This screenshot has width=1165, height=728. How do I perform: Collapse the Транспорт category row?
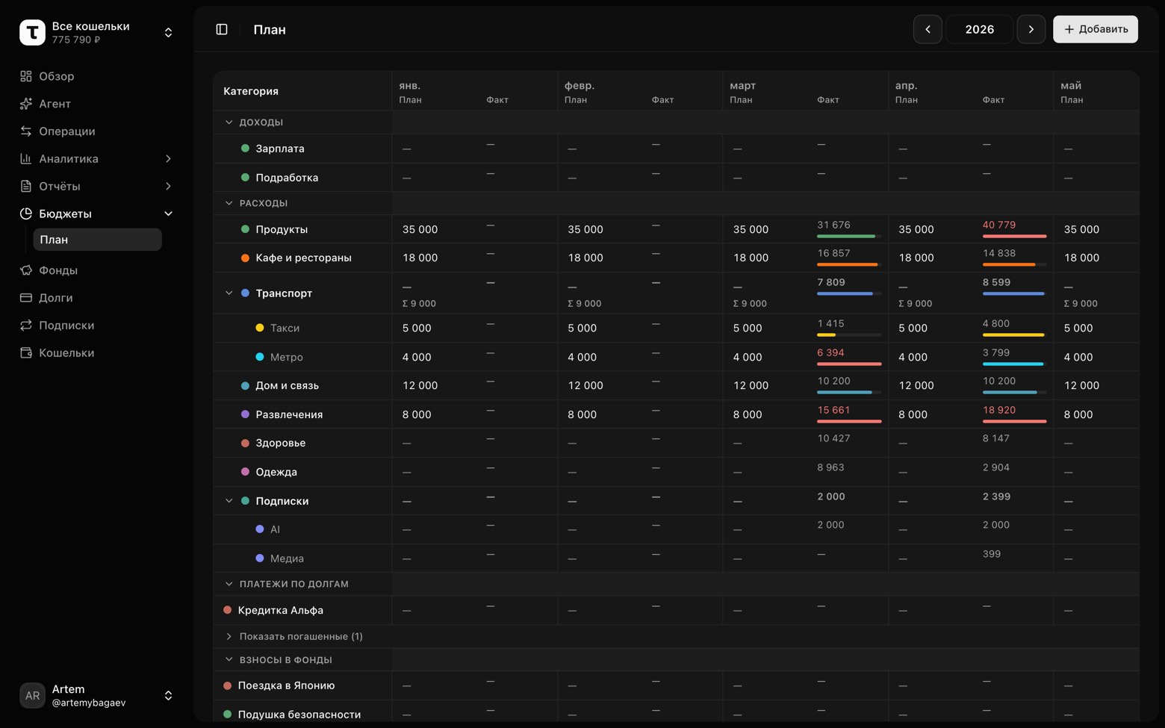(x=229, y=293)
